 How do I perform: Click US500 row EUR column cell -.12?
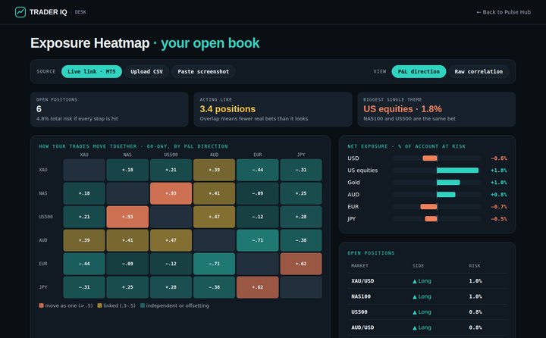(x=257, y=217)
